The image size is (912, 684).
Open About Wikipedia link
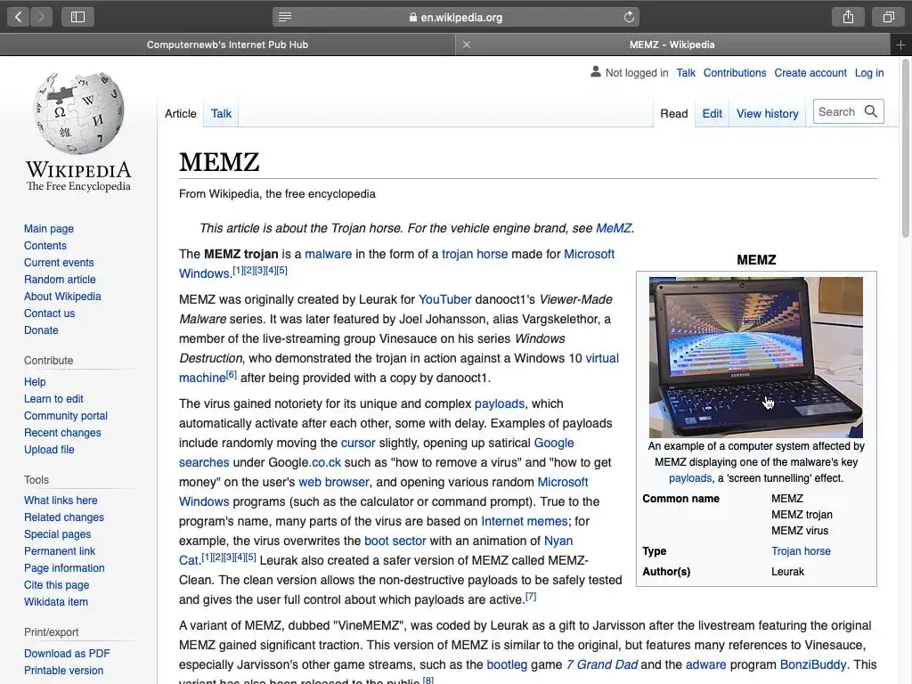pos(62,296)
